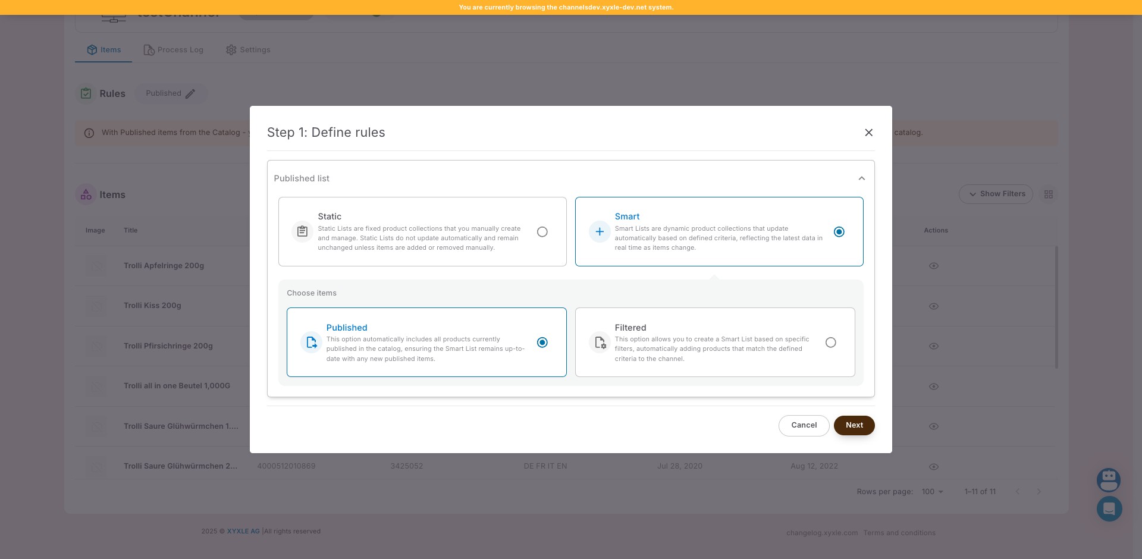The image size is (1142, 559).
Task: Click the Published document icon
Action: pyautogui.click(x=311, y=343)
